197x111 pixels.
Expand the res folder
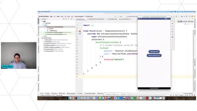[42, 36]
